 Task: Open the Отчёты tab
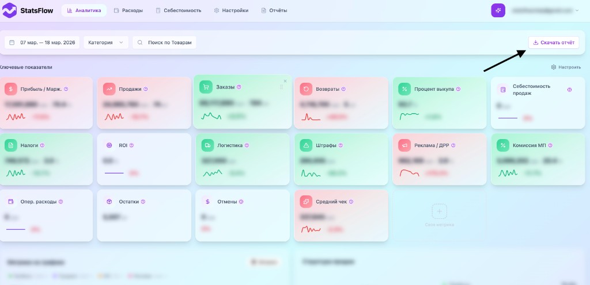click(x=274, y=10)
